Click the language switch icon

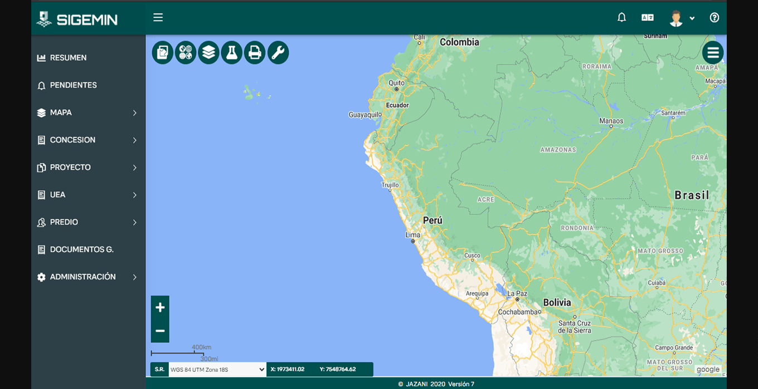(x=648, y=18)
